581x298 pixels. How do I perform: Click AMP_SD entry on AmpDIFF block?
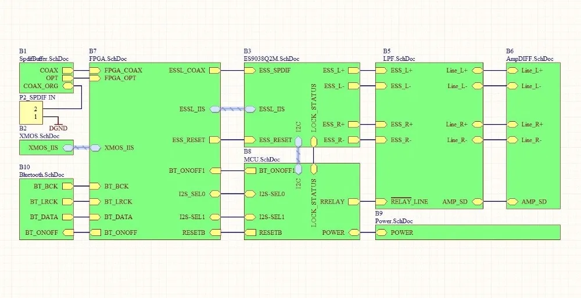tap(512, 202)
